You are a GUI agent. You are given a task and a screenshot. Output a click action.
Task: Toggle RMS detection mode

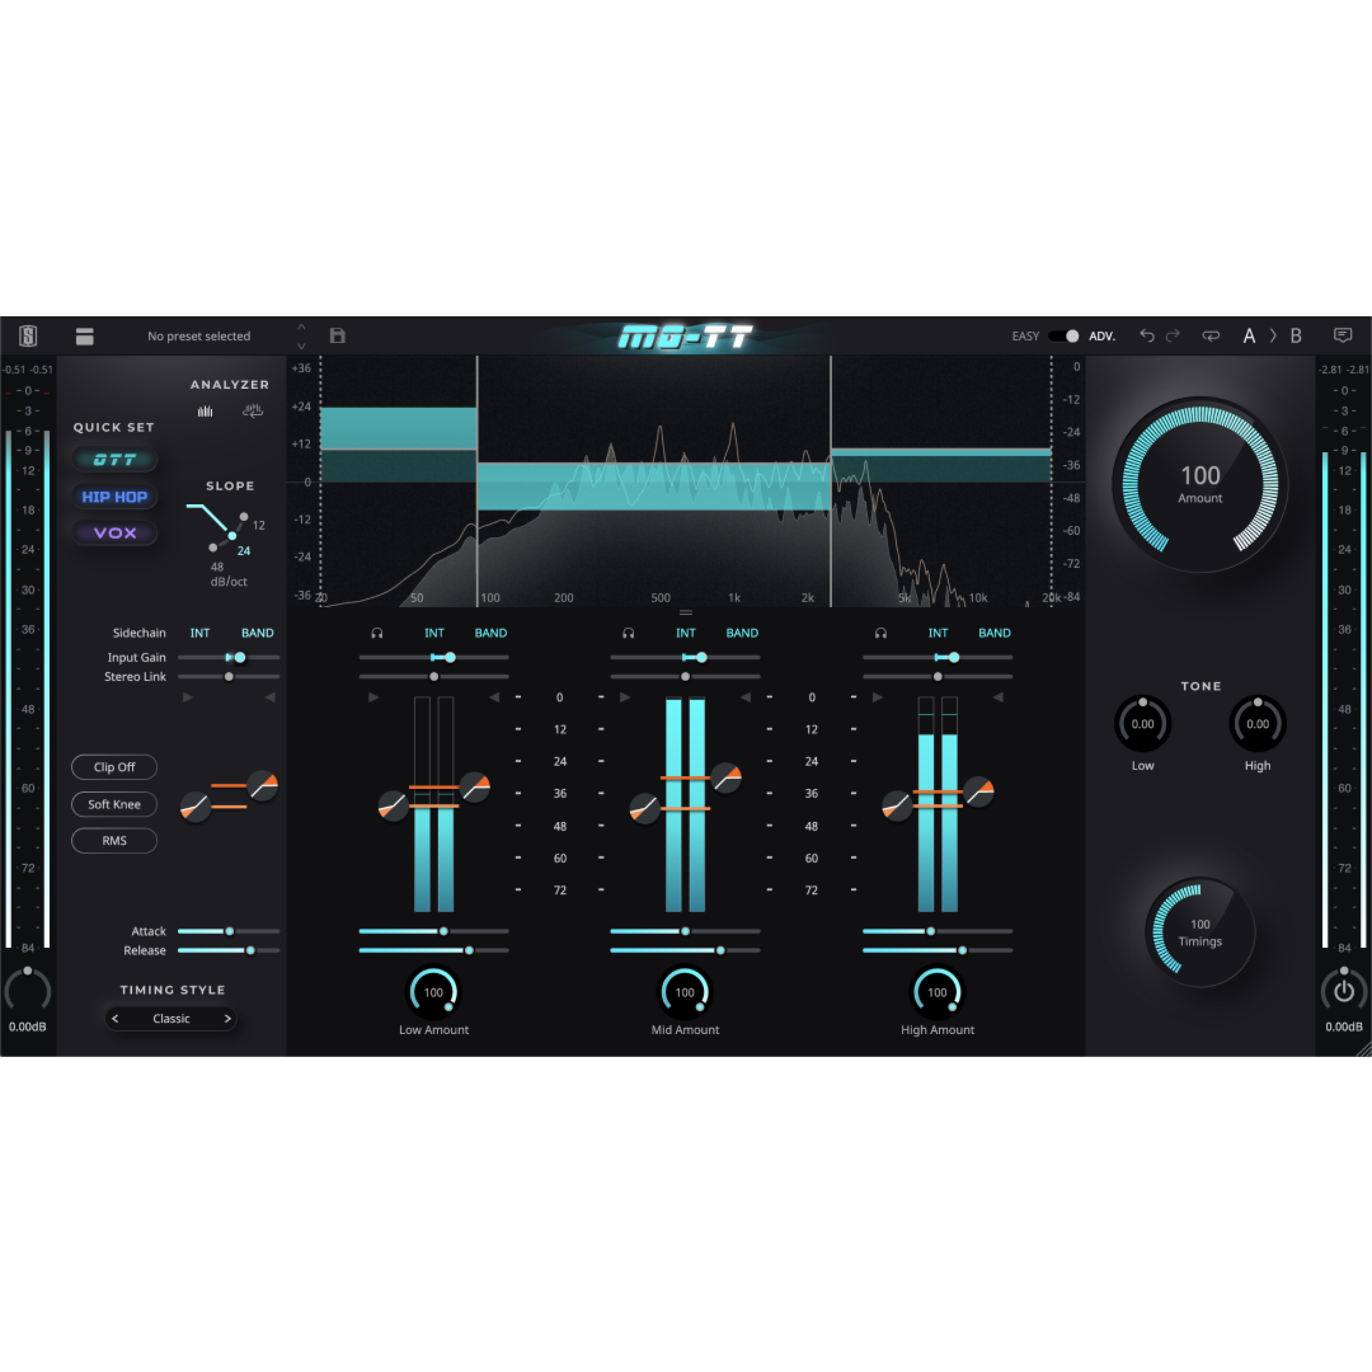113,840
